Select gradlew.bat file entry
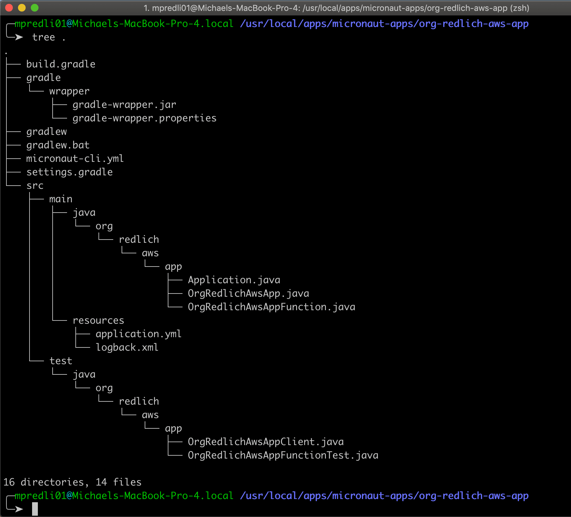Viewport: 571px width, 517px height. [x=58, y=145]
